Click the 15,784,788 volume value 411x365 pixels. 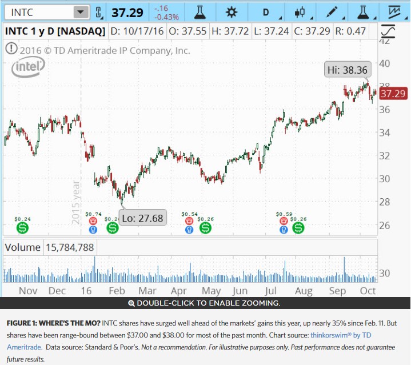(x=70, y=247)
